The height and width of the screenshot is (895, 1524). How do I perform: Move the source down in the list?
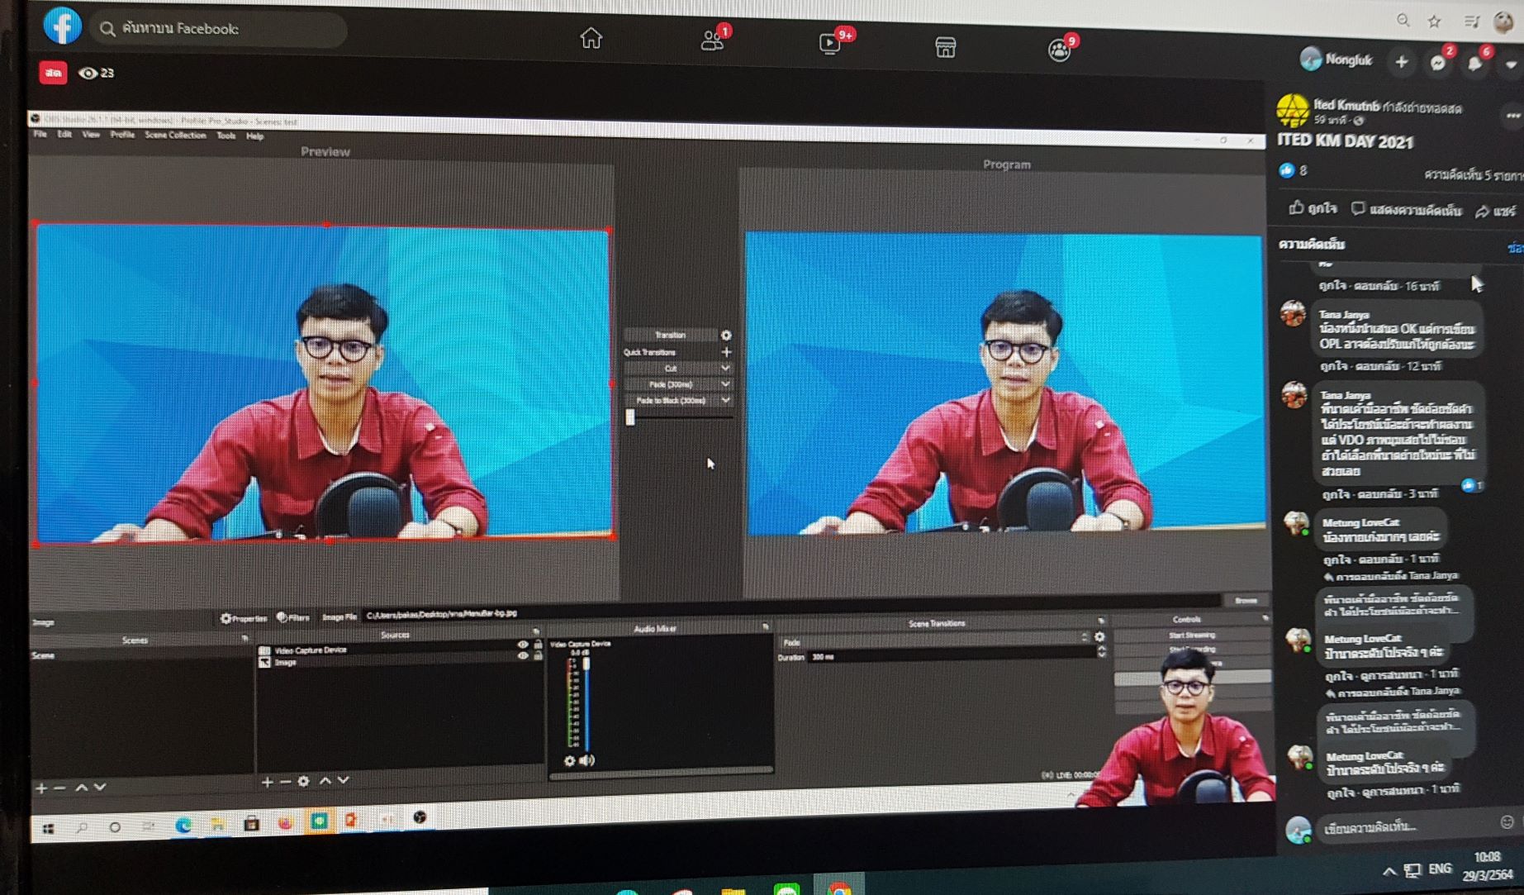tap(344, 779)
